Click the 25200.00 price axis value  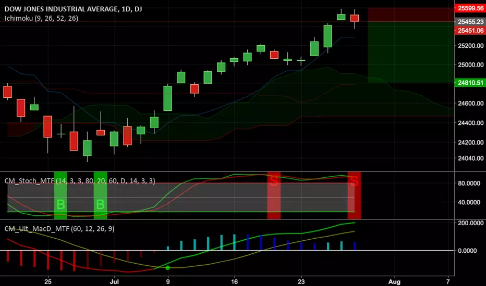click(x=470, y=46)
